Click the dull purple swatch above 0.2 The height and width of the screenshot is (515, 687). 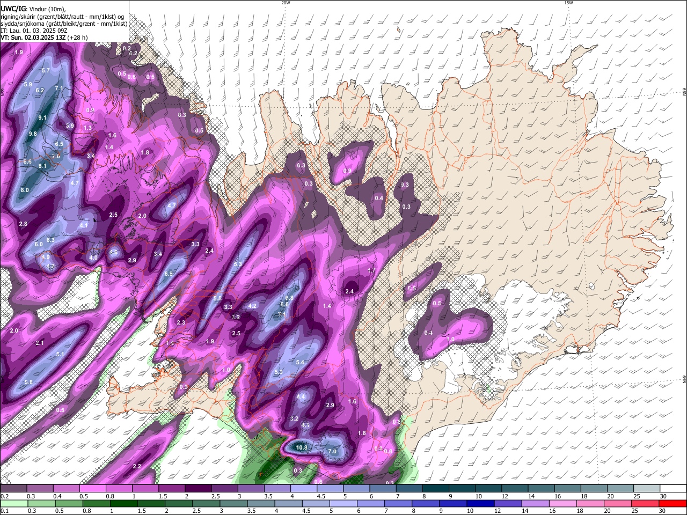(x=13, y=488)
